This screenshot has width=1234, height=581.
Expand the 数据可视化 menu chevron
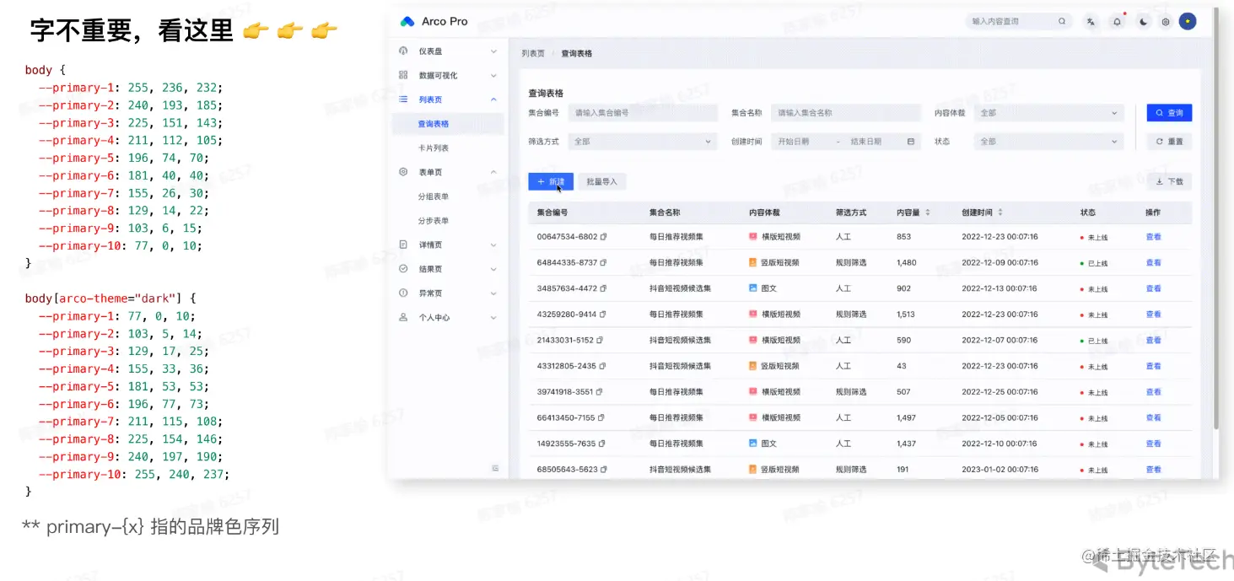tap(493, 76)
